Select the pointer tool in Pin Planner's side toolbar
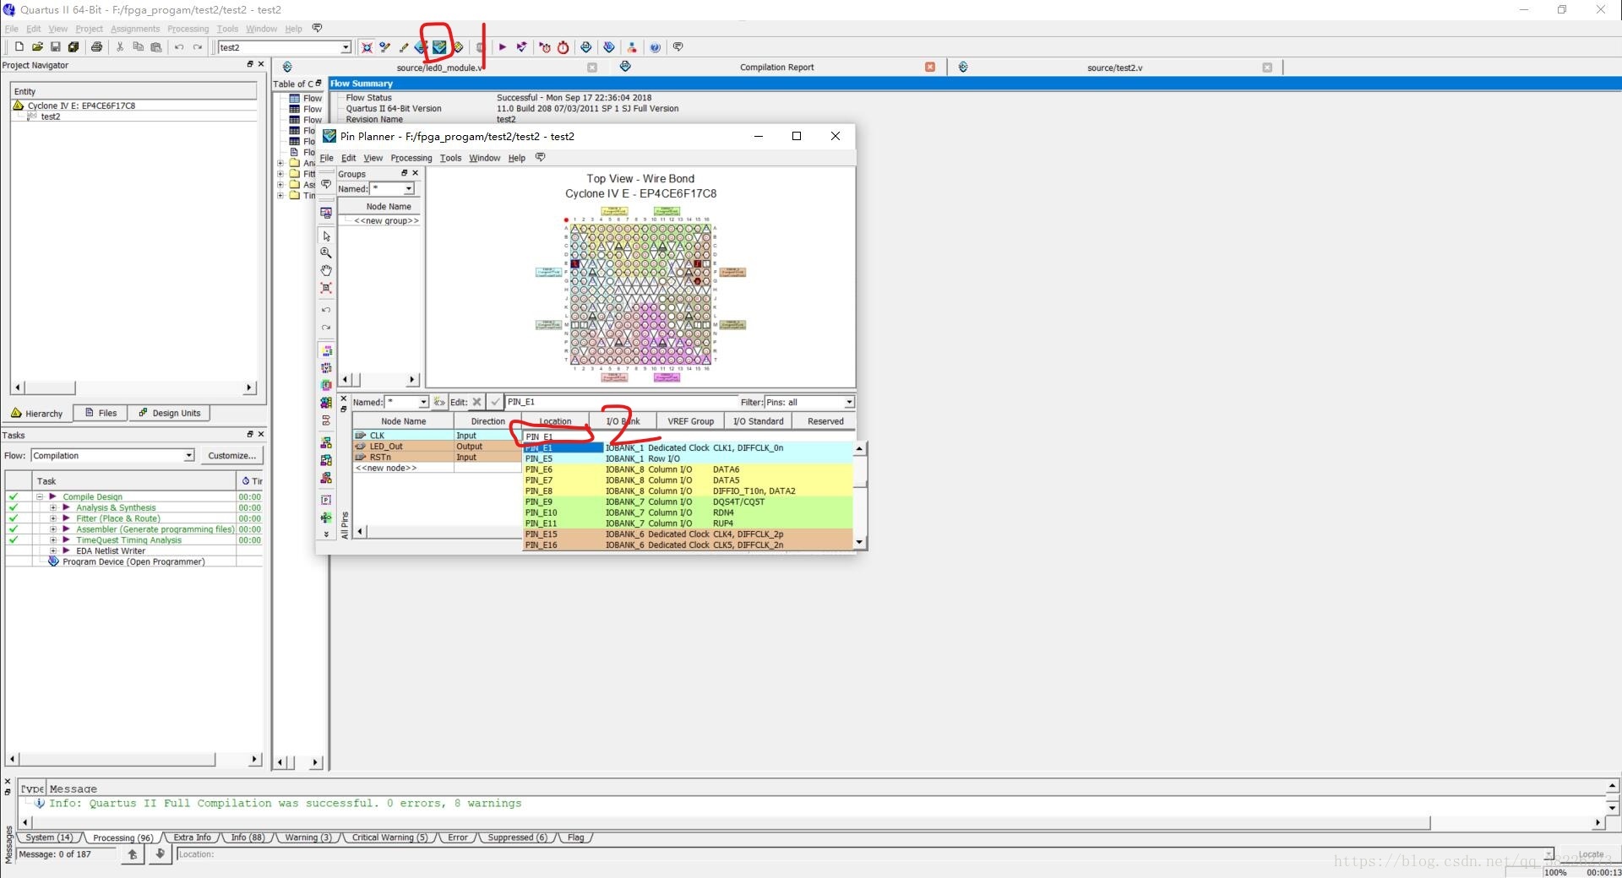The image size is (1622, 878). [326, 236]
